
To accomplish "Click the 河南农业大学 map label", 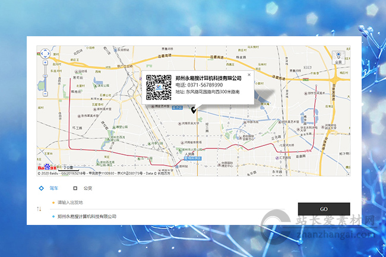I will point(189,123).
